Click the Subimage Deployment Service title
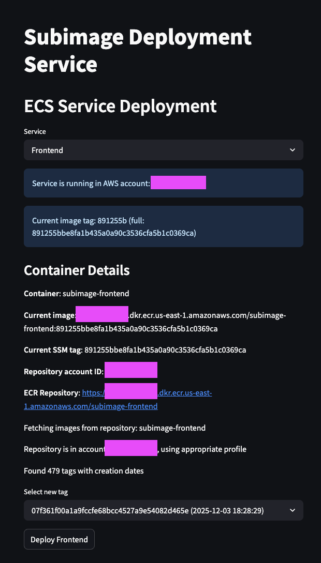The image size is (321, 563). (138, 51)
